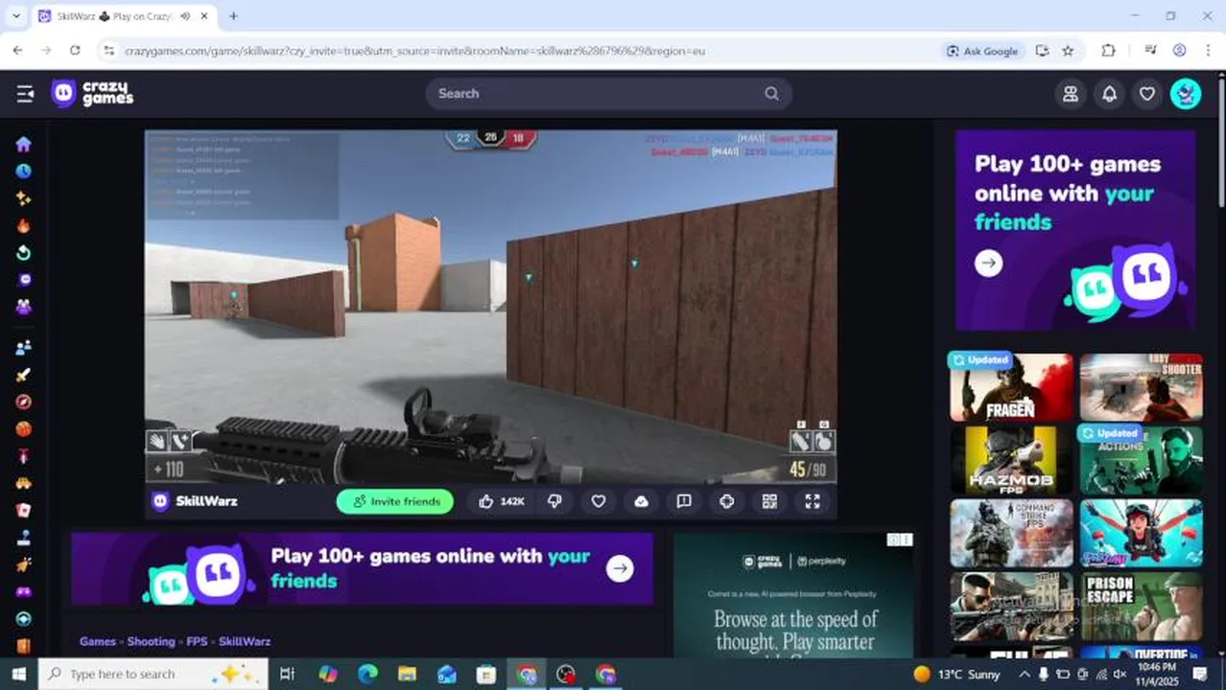
Task: Click the Ask Google button
Action: click(x=982, y=51)
